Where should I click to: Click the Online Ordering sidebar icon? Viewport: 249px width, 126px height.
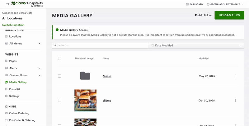[7, 113]
